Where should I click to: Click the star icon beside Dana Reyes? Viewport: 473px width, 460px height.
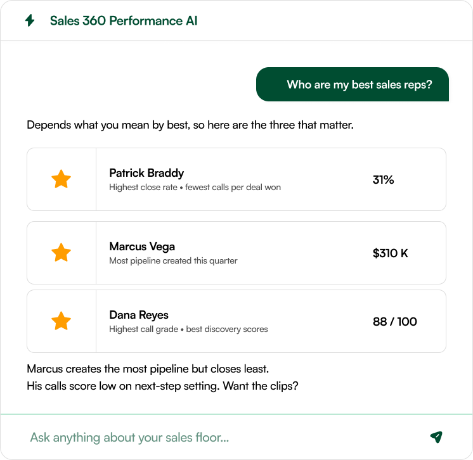tap(62, 321)
